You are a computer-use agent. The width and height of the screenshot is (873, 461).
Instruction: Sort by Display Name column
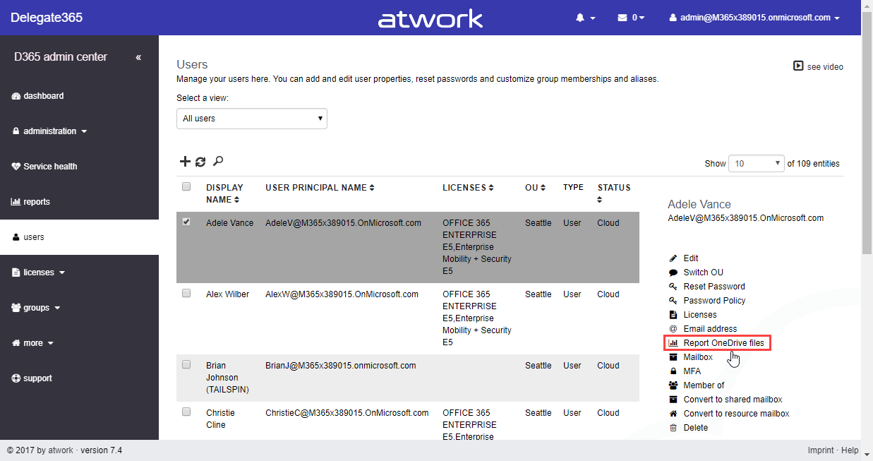click(224, 193)
